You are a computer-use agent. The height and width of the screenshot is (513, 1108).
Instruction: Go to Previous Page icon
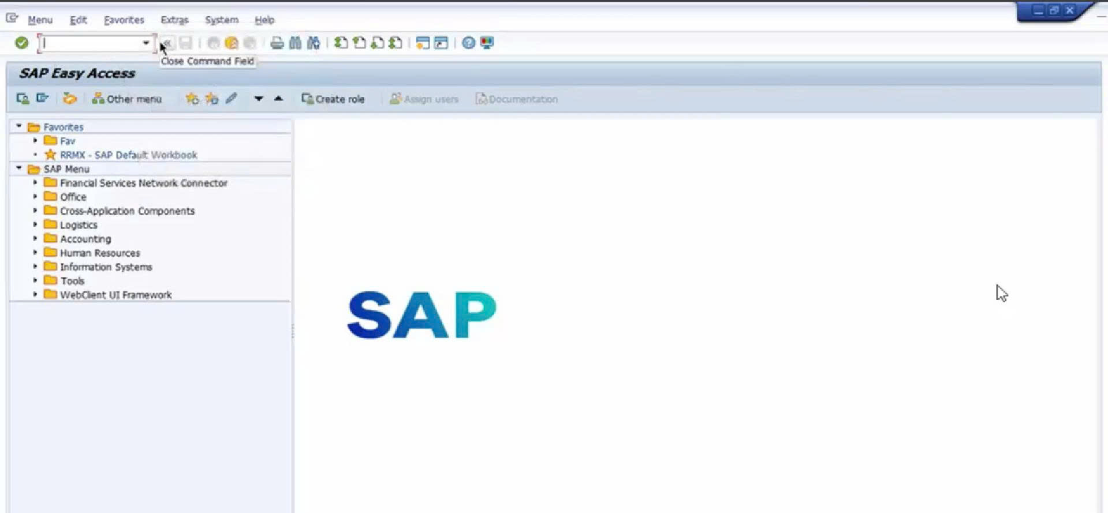tap(359, 43)
